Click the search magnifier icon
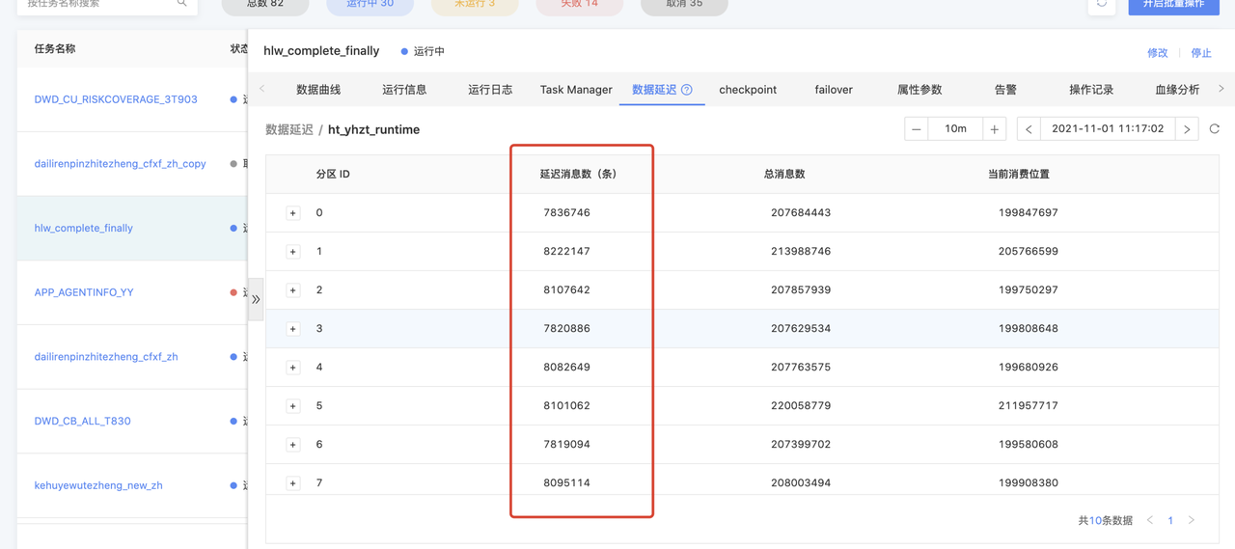The height and width of the screenshot is (549, 1235). 181,4
